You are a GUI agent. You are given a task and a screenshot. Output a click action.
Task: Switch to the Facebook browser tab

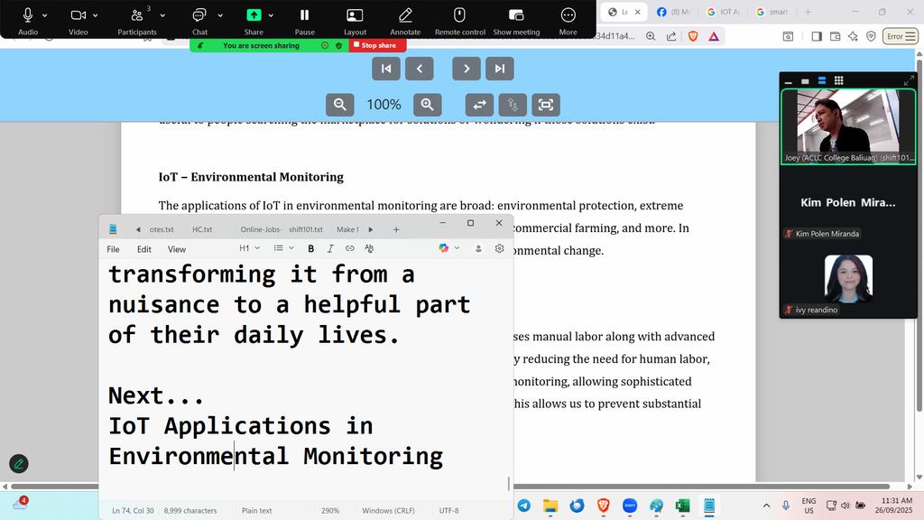(673, 12)
